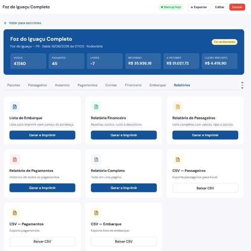
Task: Open the Pacotes tab
Action: pyautogui.click(x=14, y=85)
